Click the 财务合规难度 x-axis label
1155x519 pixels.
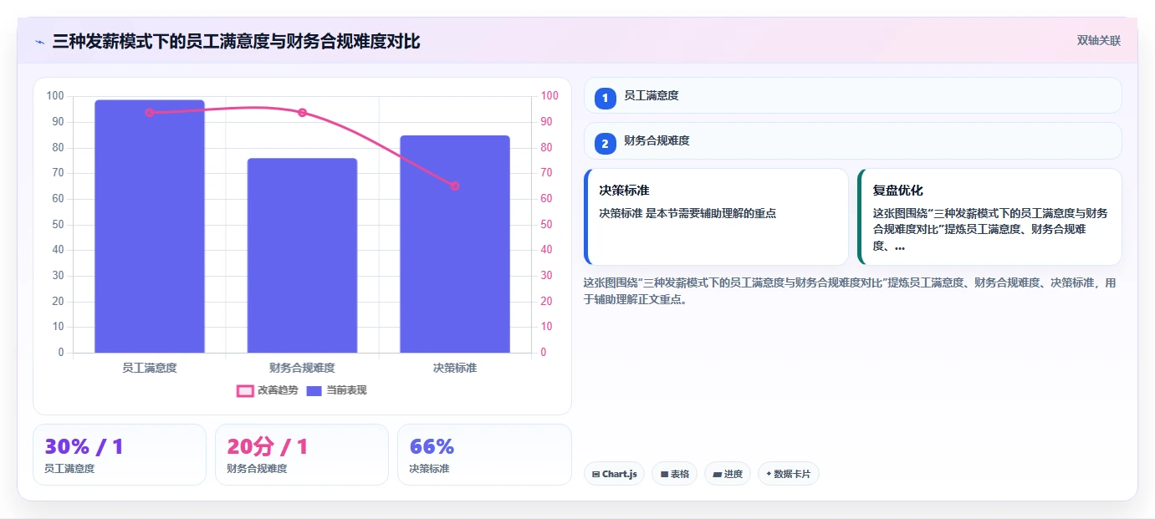pos(302,368)
